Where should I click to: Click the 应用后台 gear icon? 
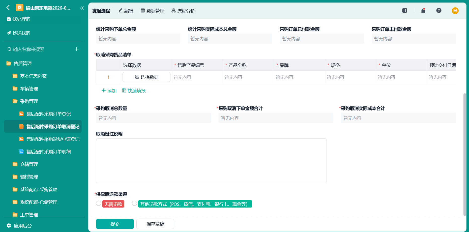coord(9,225)
